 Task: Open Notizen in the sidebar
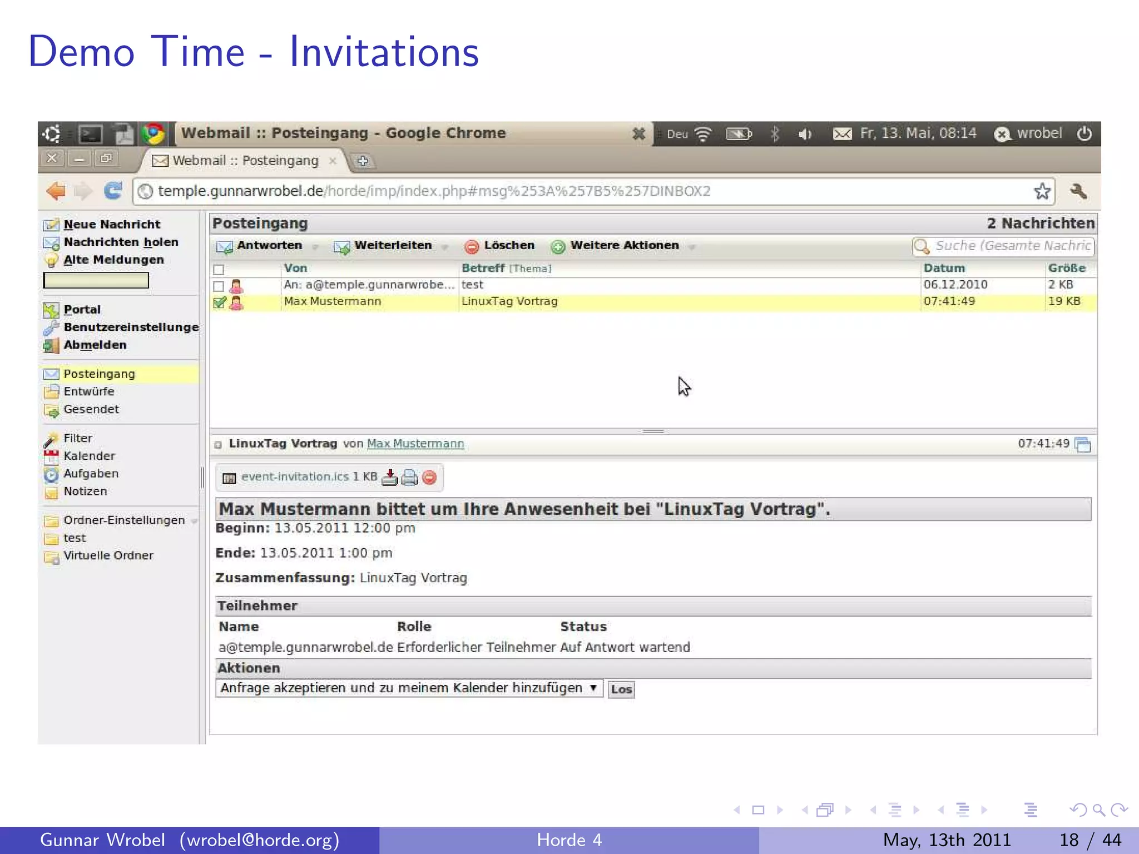(85, 491)
